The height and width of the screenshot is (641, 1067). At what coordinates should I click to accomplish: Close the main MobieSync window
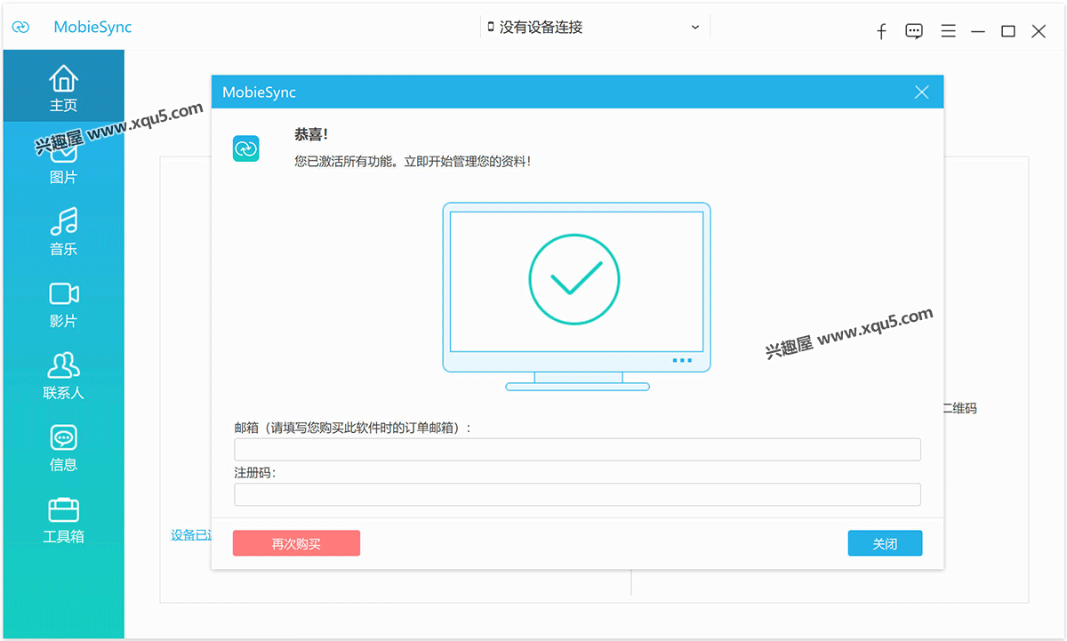point(1039,31)
